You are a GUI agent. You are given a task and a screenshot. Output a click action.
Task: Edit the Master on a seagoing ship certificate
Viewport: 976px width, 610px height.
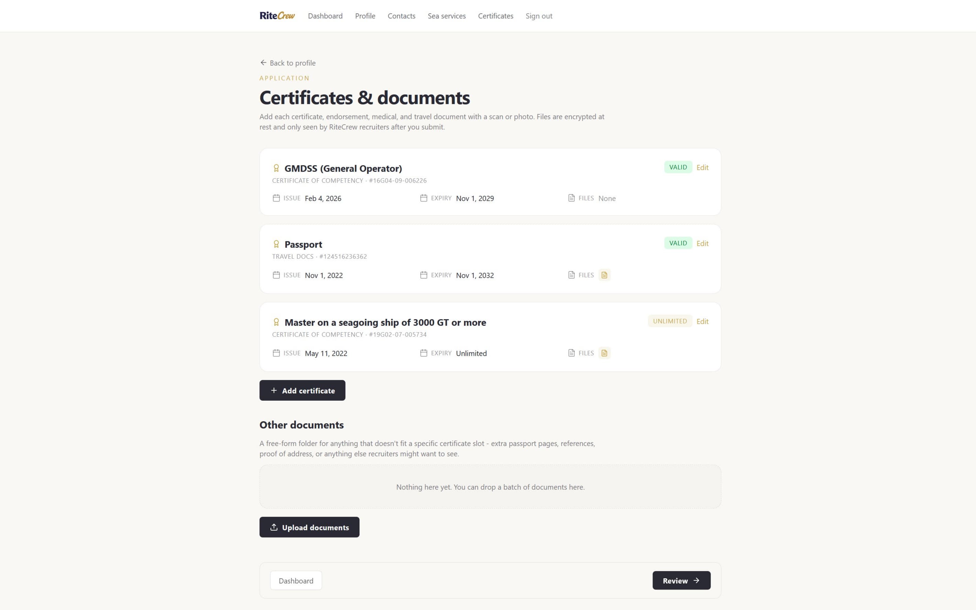(x=702, y=322)
